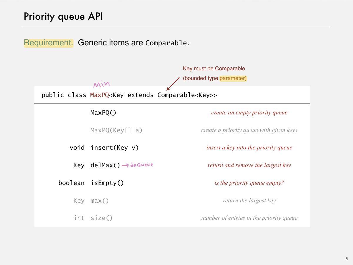Click the note 'Key must be Comparable'
This screenshot has width=353, height=265.
214,69
